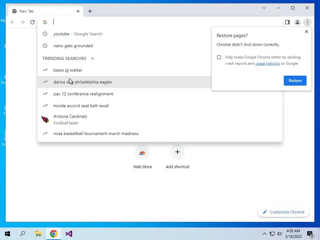
Task: Choose ncaa basketball tournament march madness
Action: pyautogui.click(x=160, y=133)
